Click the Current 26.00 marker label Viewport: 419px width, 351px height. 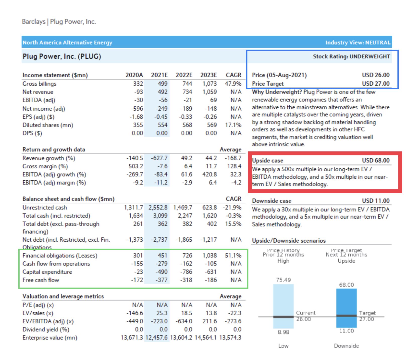coord(305,316)
